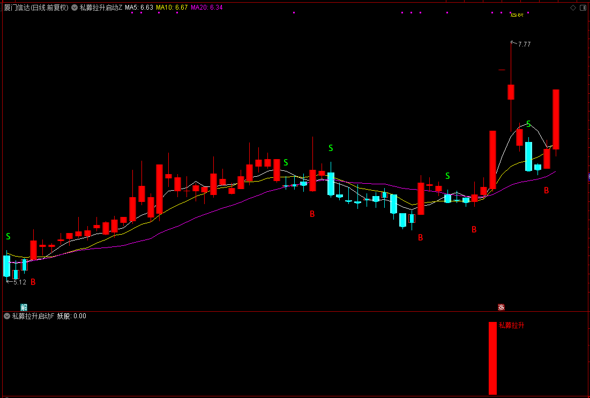Viewport: 590px width, 398px height.
Task: Click the leftmost green S sell signal
Action: click(x=8, y=236)
